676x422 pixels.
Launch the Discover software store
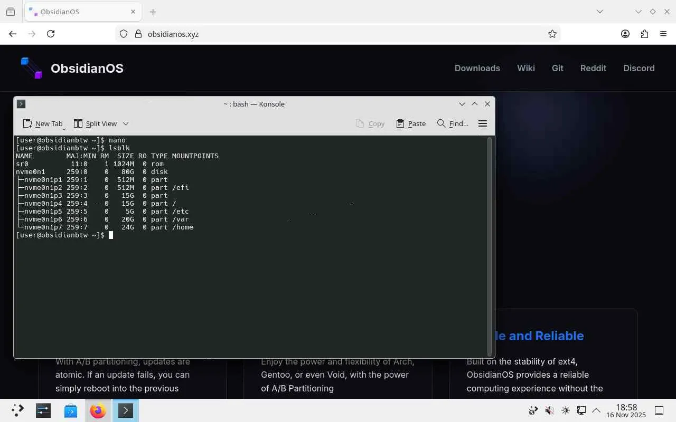tap(71, 410)
